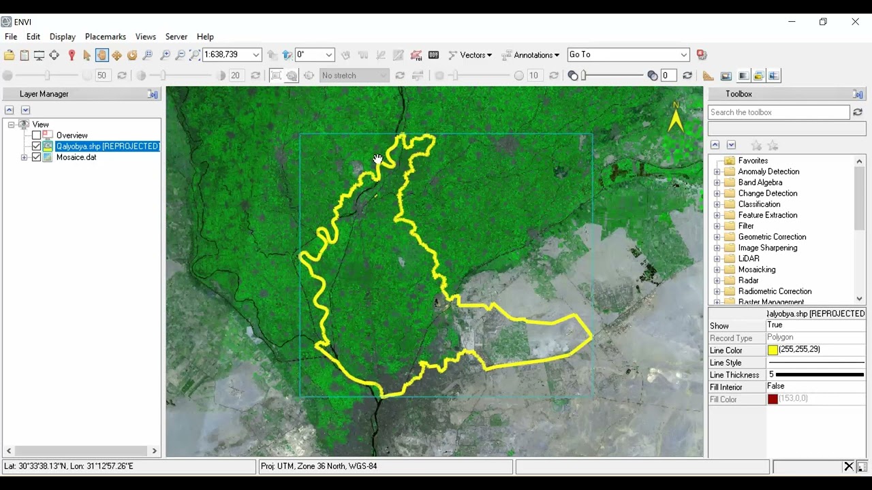Image resolution: width=872 pixels, height=490 pixels.
Task: Refresh the toolbox search results
Action: click(858, 112)
